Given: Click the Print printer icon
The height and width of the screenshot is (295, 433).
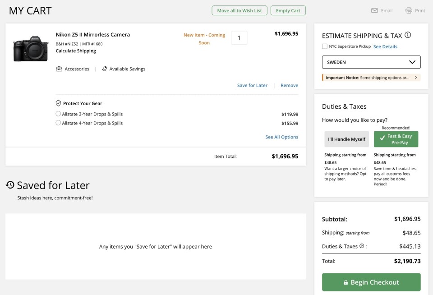Looking at the screenshot, I should [x=409, y=10].
